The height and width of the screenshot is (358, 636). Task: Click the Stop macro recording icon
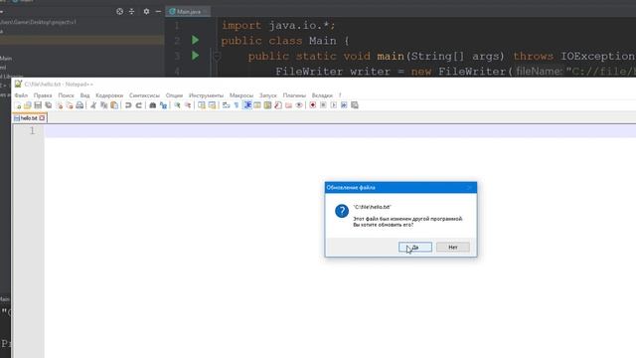coord(323,105)
